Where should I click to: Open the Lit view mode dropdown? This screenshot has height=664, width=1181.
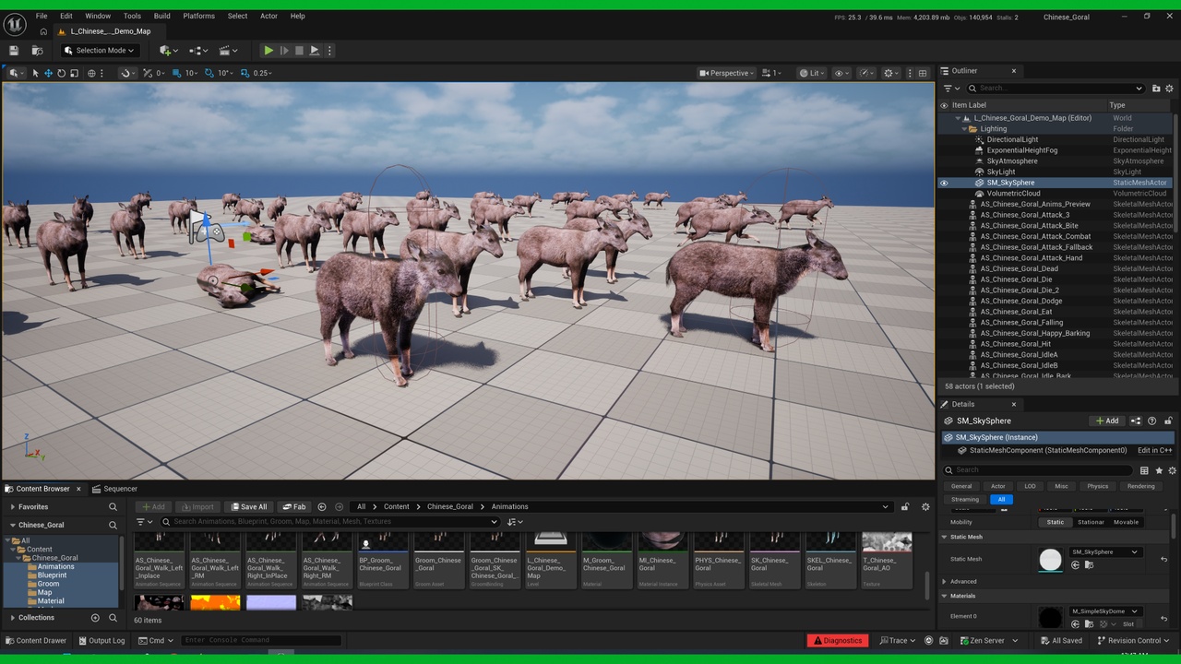click(x=812, y=73)
